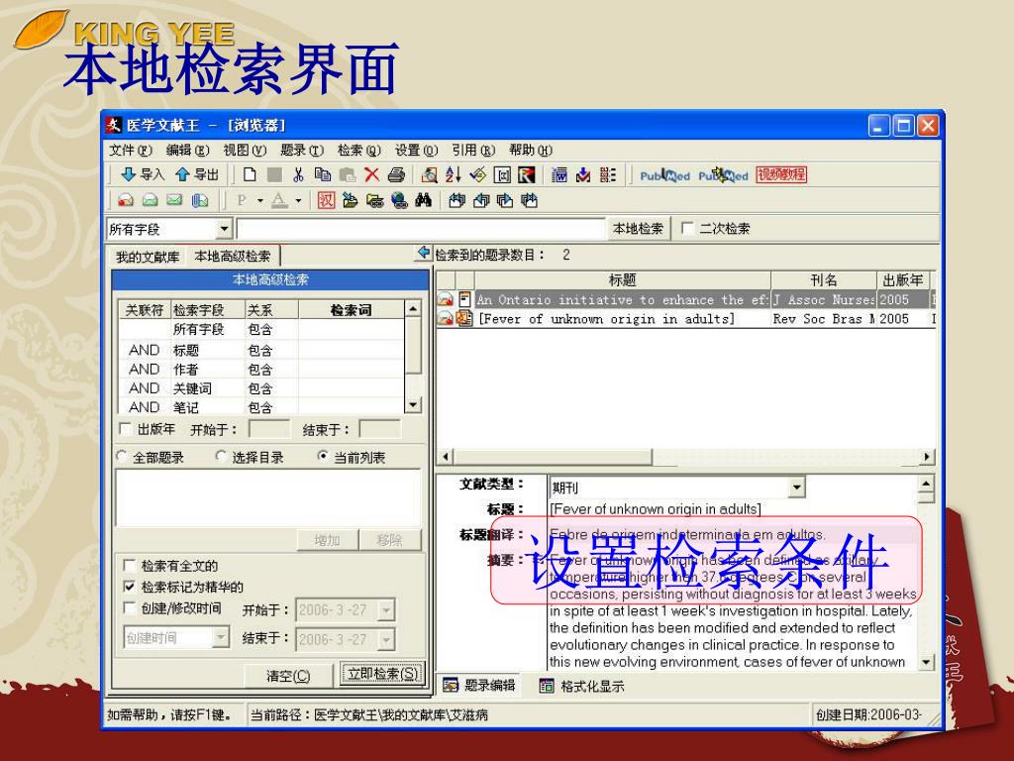Click the green envelope icon in second toolbar

[x=174, y=200]
